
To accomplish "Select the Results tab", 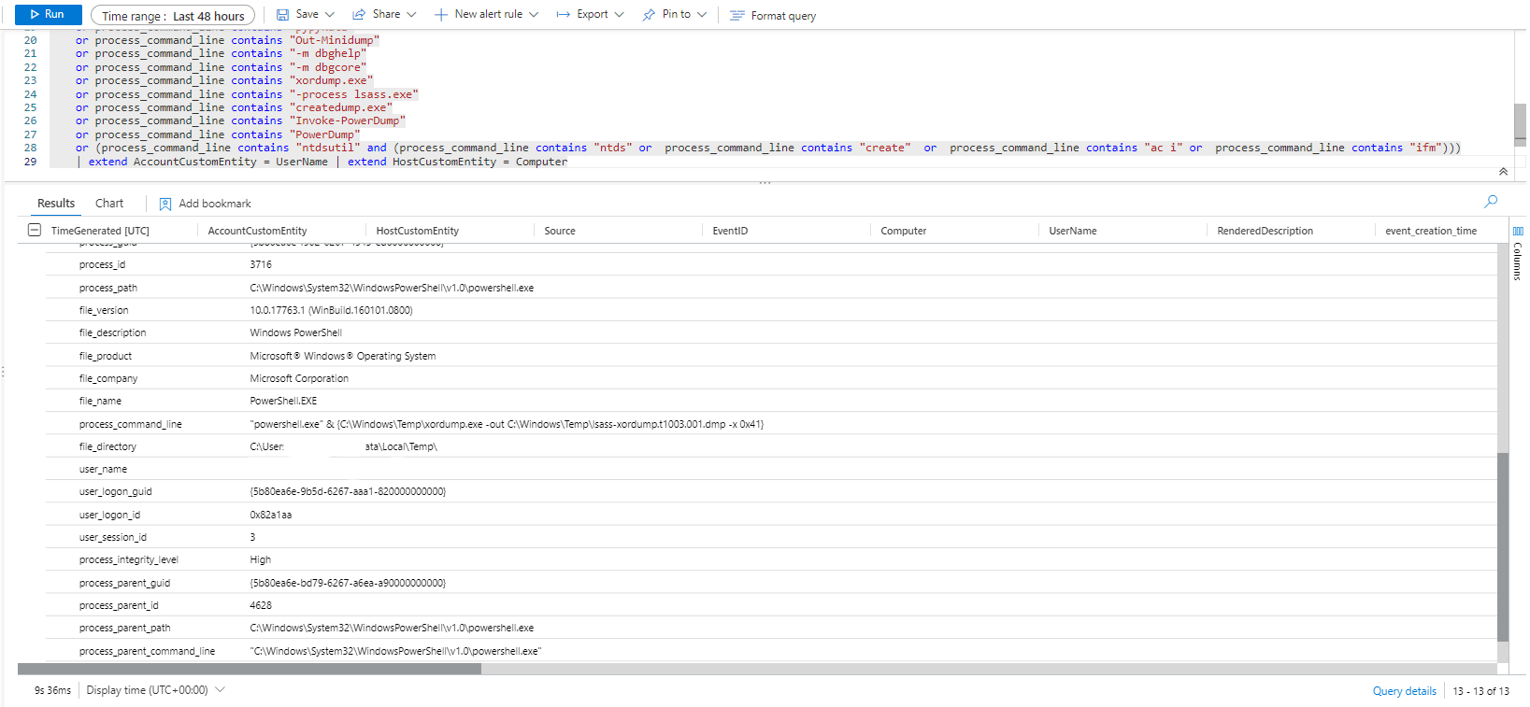I will [x=56, y=204].
